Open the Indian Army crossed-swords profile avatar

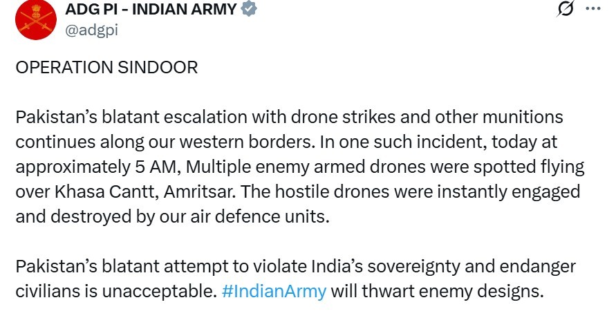click(x=35, y=19)
